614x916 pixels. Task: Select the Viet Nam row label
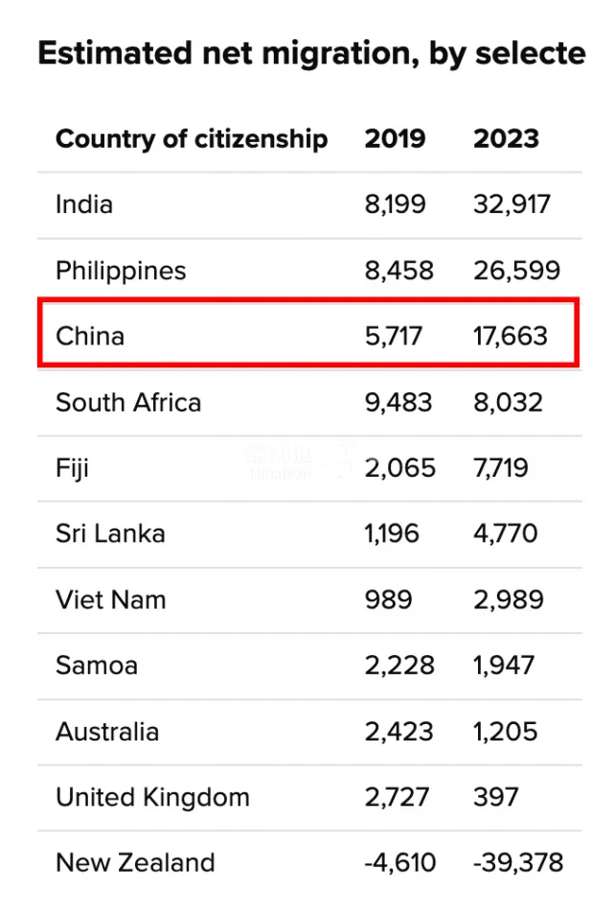pos(111,600)
